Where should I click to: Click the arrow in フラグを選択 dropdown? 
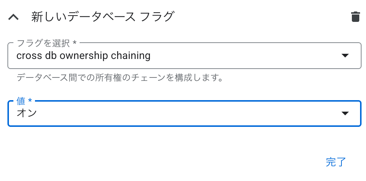point(345,56)
